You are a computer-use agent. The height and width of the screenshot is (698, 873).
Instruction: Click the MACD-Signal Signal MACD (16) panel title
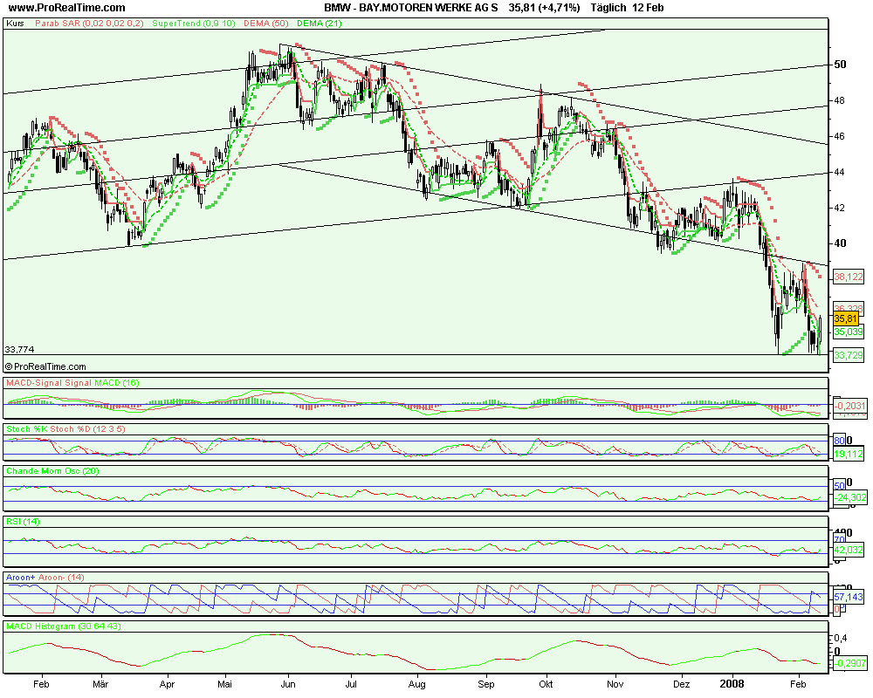pyautogui.click(x=72, y=383)
